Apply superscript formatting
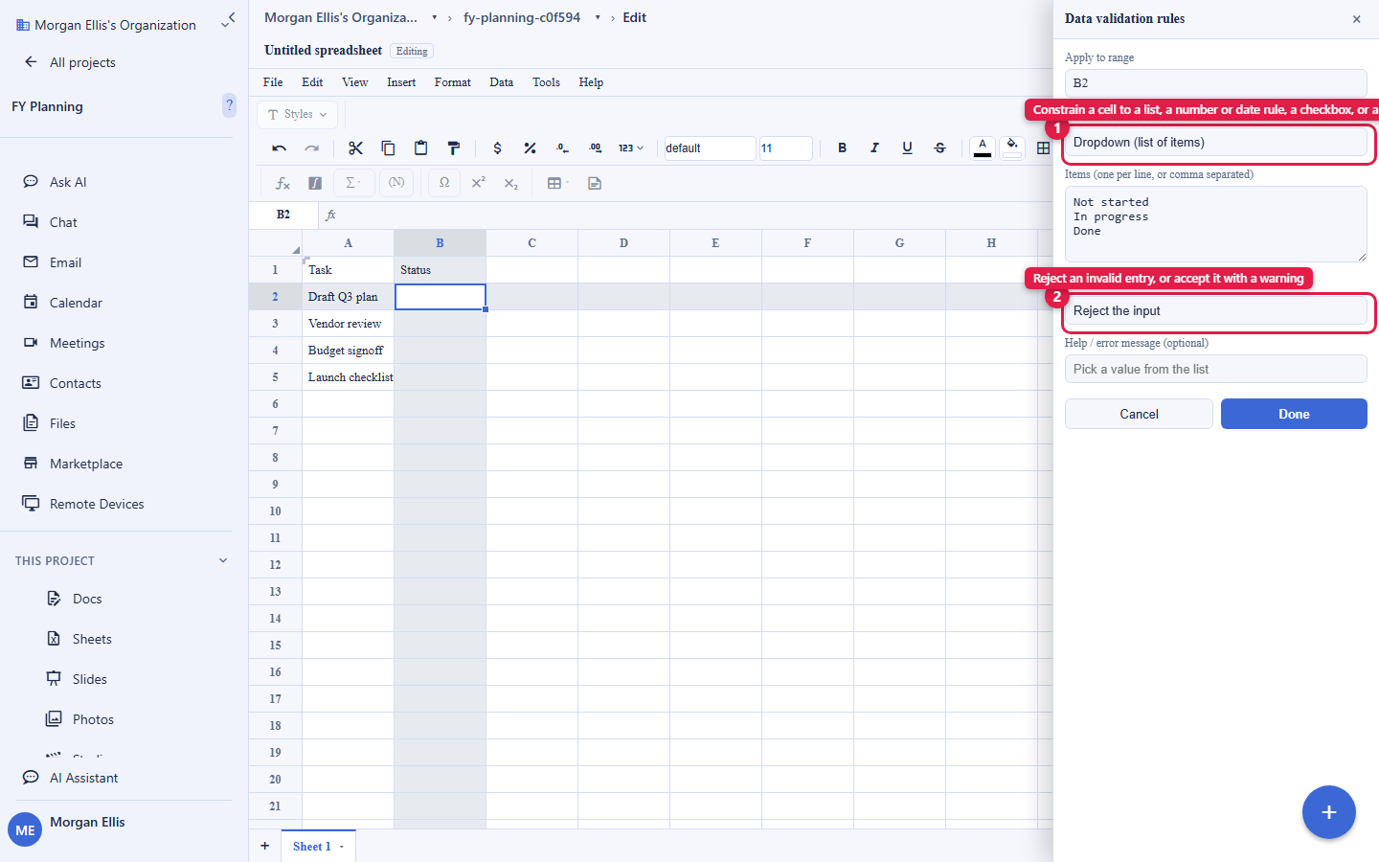 pyautogui.click(x=479, y=183)
